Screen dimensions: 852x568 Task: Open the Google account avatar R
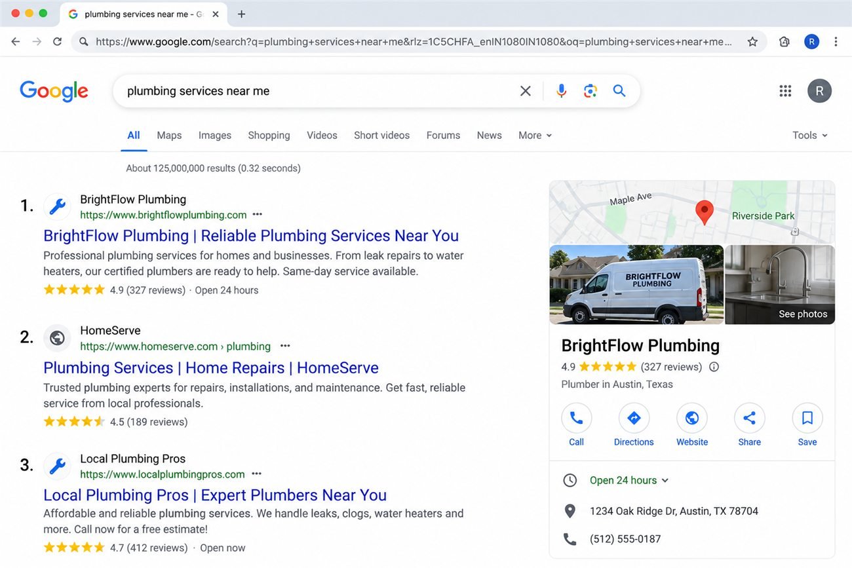tap(819, 91)
